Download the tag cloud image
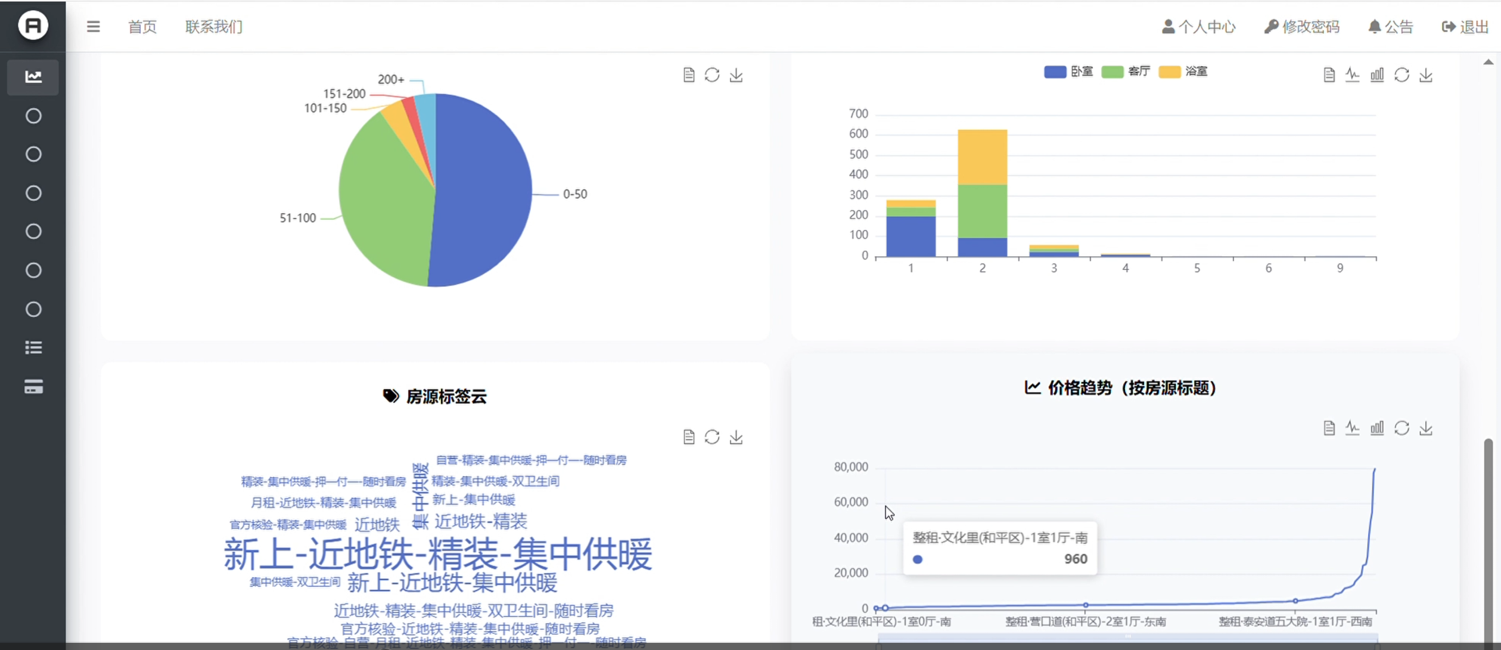Viewport: 1501px width, 650px height. point(736,437)
